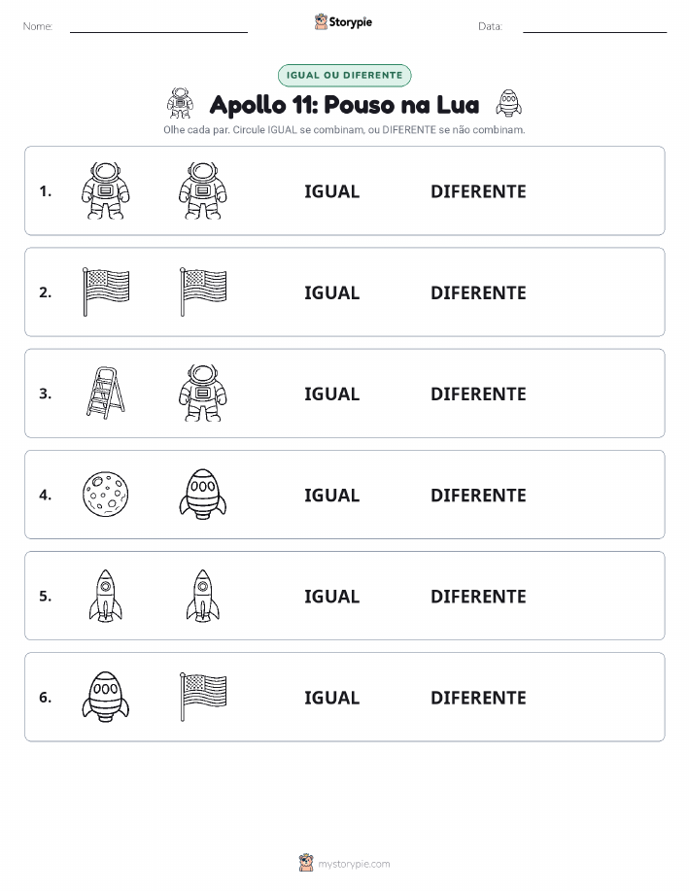Select the ladder picture in row 3
The image size is (689, 891).
point(106,394)
